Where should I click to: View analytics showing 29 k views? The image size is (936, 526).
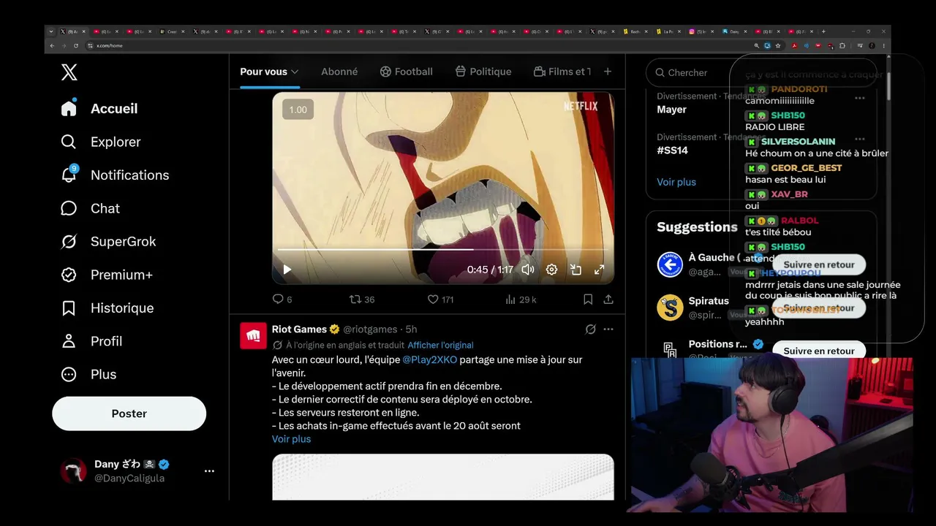point(521,300)
